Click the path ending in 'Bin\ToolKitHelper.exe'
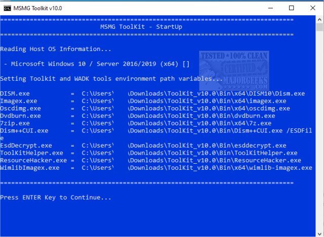 click(x=189, y=153)
